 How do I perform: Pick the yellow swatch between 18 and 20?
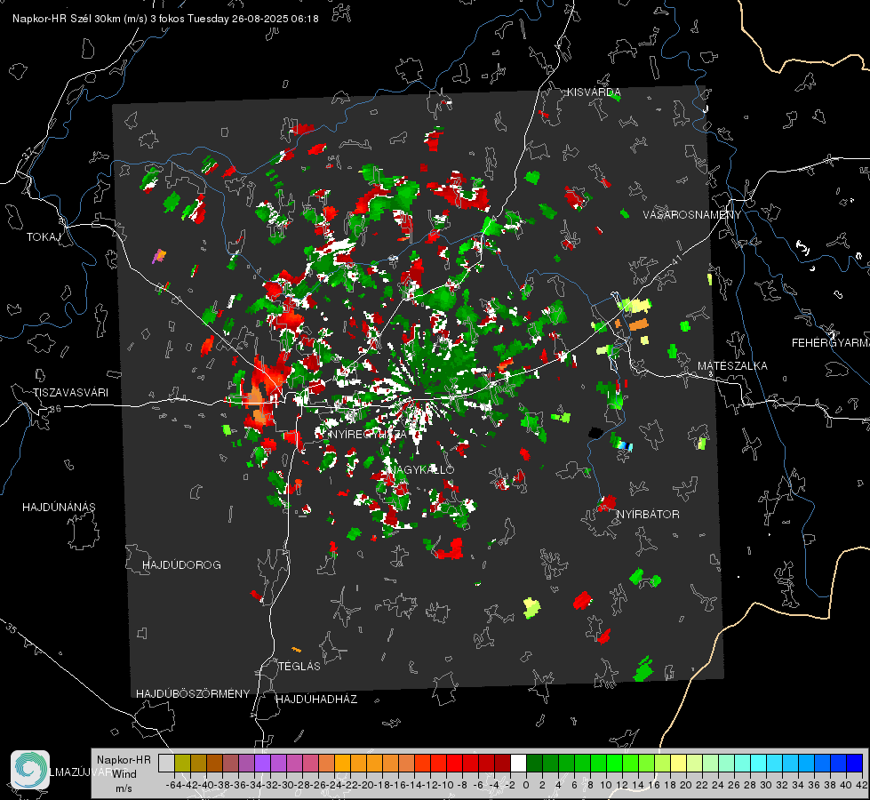click(679, 763)
